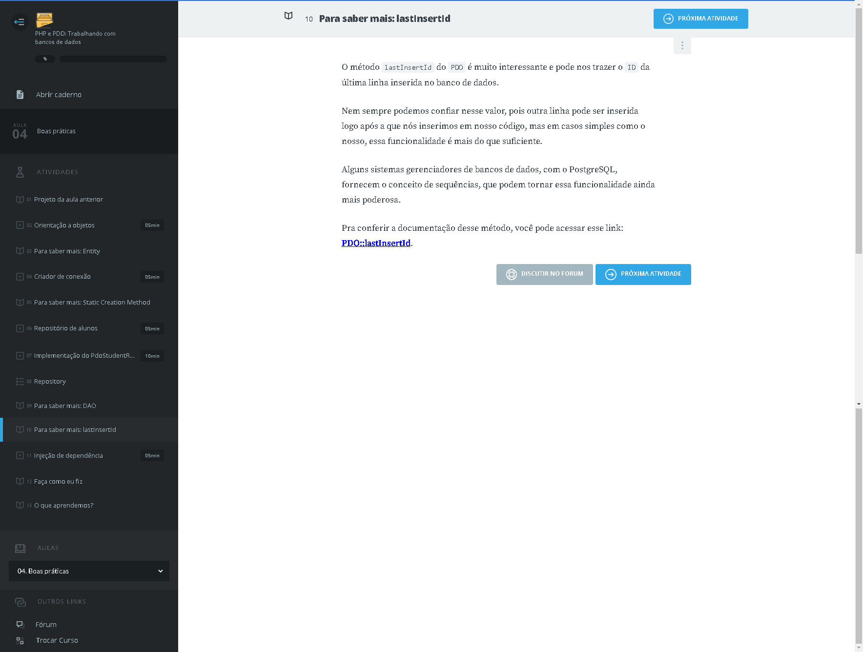Open the PDO::lastInsertId documentation link
Viewport: 863px width, 652px height.
pyautogui.click(x=376, y=243)
